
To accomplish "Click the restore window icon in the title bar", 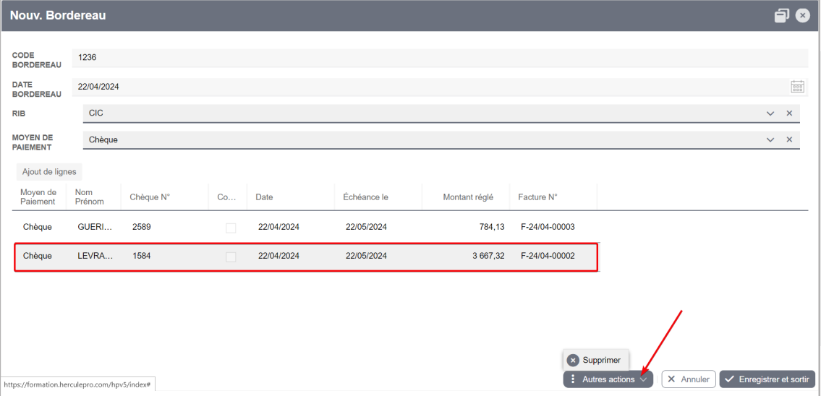I will tap(782, 16).
